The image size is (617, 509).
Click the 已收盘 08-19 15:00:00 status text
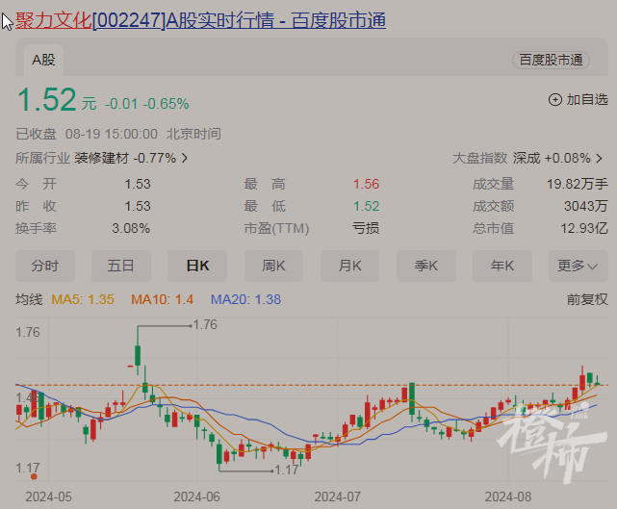[x=87, y=134]
